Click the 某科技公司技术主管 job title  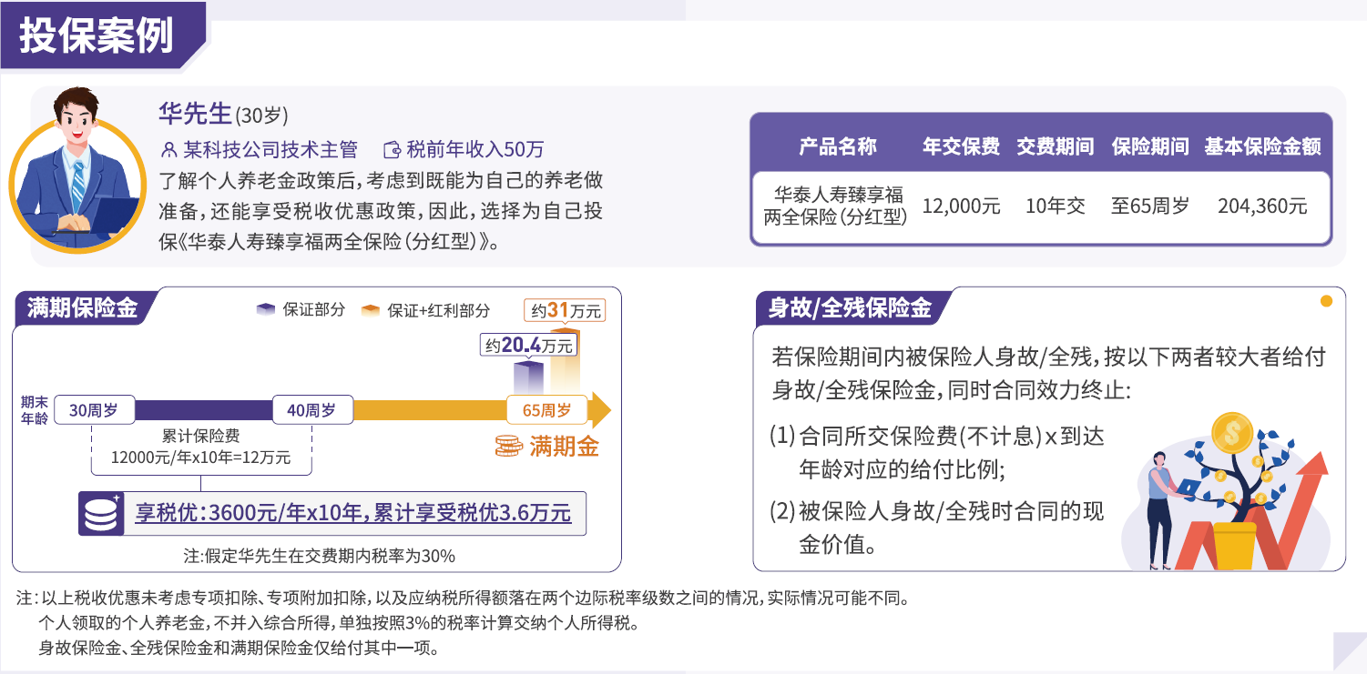coord(270,149)
